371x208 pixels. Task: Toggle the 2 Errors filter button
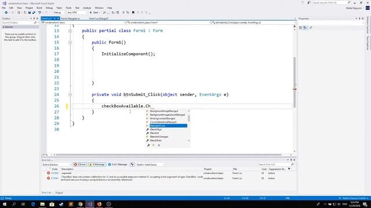[x=80, y=165]
